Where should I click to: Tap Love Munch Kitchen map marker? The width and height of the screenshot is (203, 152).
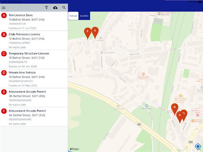(144, 74)
